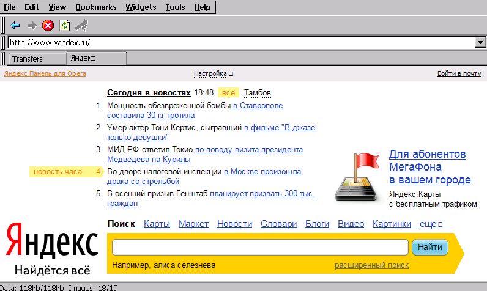
Task: Click the Back arrow navigation icon
Action: pos(15,26)
